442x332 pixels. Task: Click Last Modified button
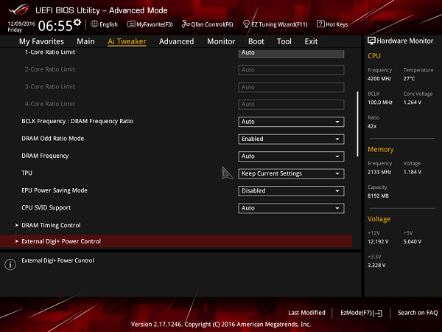(306, 313)
